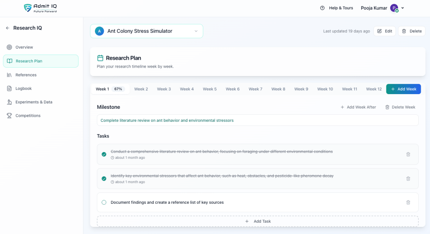Click Add Task at the bottom
This screenshot has height=234, width=430.
258,221
